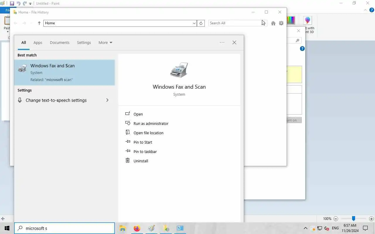Screen dimensions: 375x234
Task: Open the gear settings icon in File History
Action: [281, 23]
